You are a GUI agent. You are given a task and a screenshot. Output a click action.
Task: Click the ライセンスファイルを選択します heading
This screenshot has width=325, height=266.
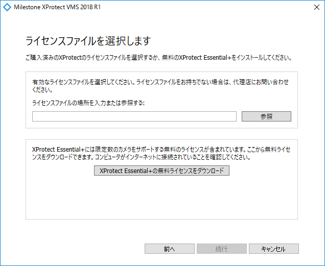(x=88, y=41)
